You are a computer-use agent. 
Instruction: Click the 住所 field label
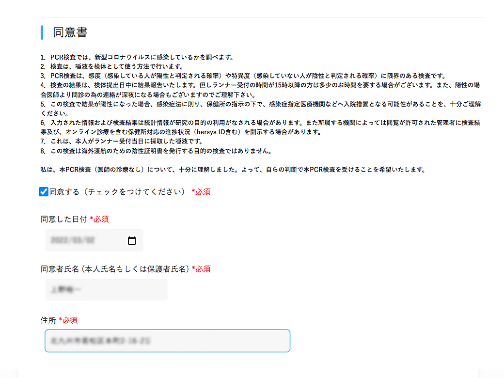[x=48, y=320]
